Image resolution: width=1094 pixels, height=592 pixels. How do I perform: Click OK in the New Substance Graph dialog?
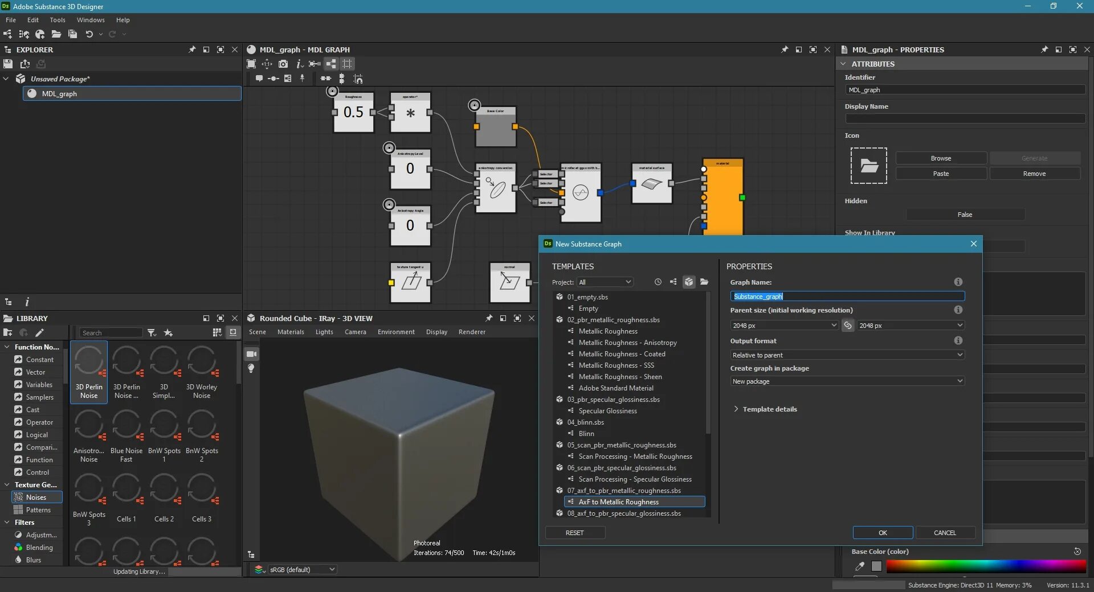883,533
